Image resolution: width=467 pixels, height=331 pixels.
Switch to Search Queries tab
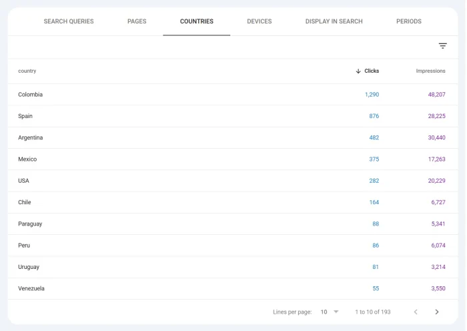pyautogui.click(x=69, y=21)
